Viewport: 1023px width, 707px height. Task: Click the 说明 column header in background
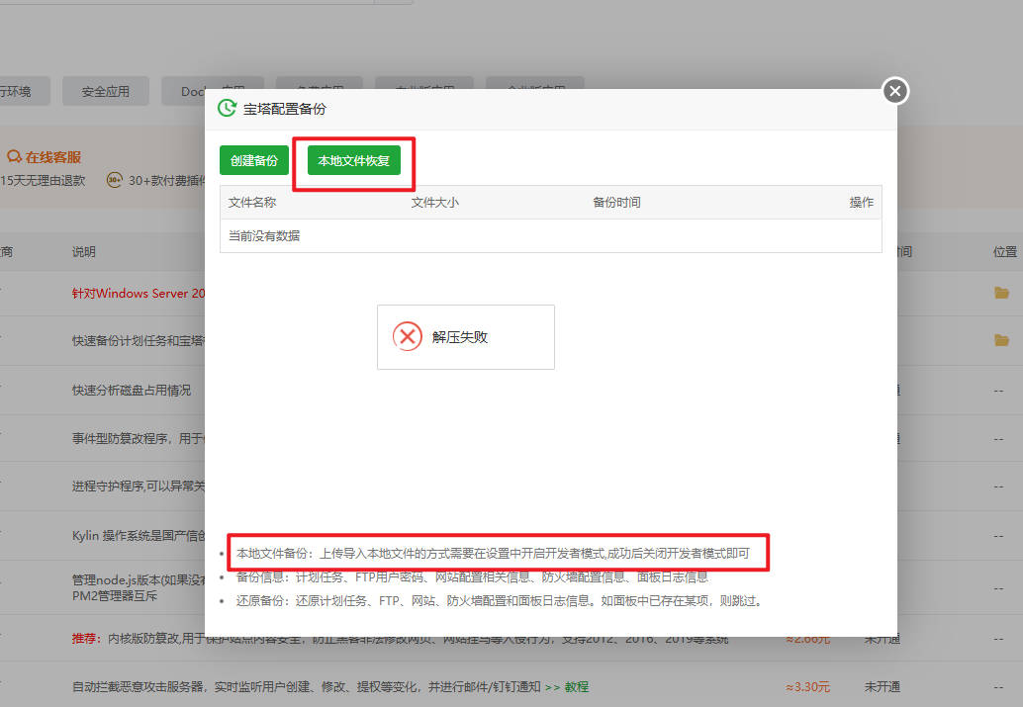point(83,252)
